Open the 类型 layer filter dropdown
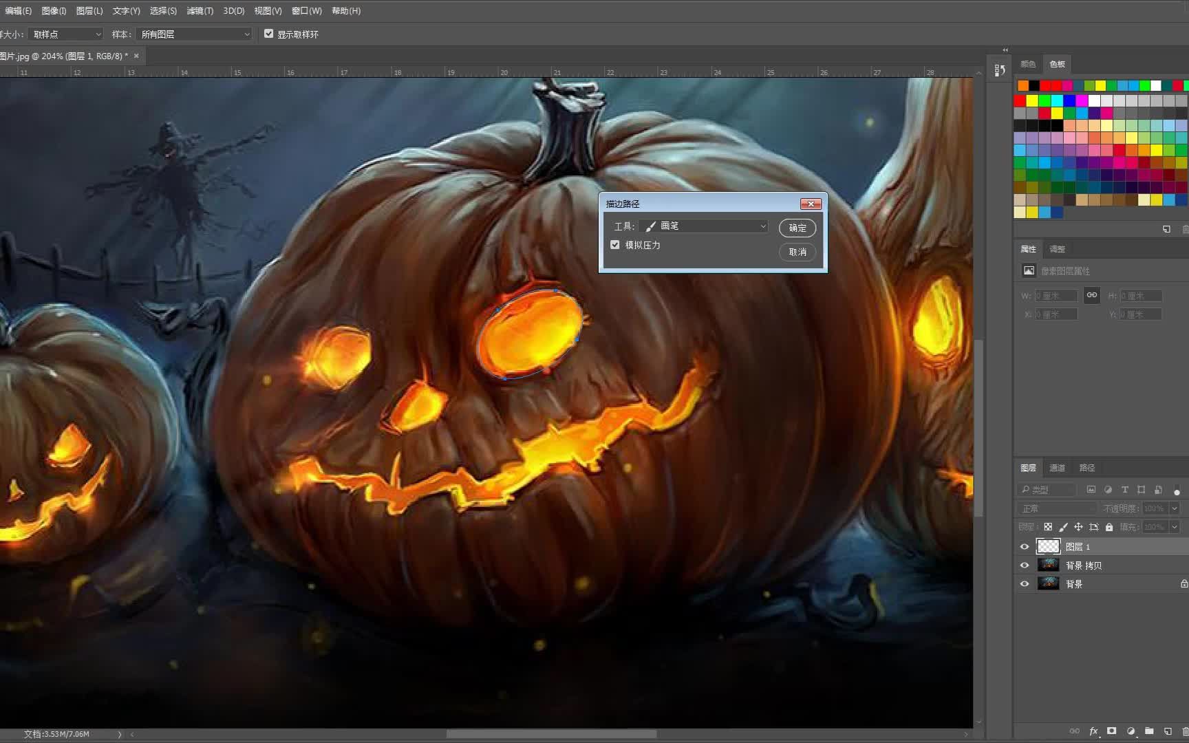Image resolution: width=1189 pixels, height=743 pixels. tap(1047, 490)
